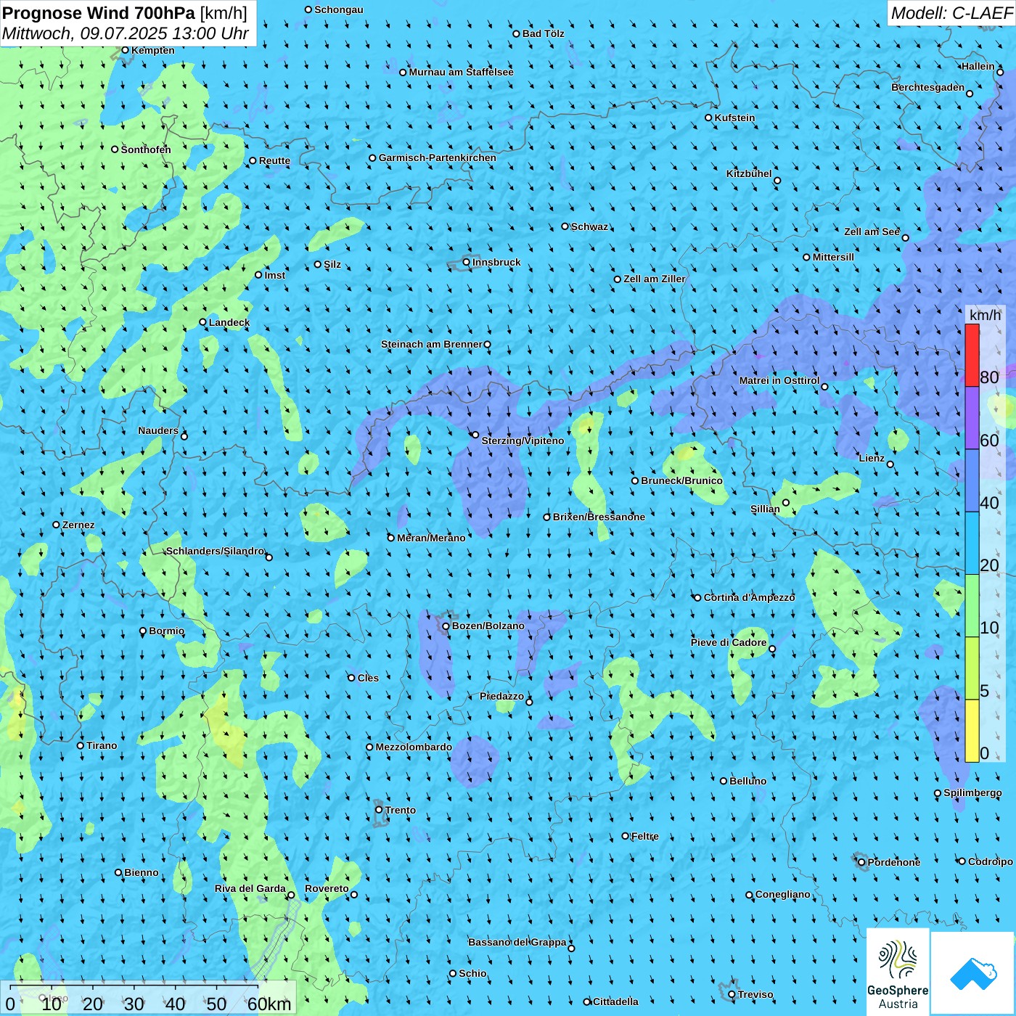Click the 'Steinach am Brenner' label
The image size is (1016, 1016).
click(x=432, y=344)
